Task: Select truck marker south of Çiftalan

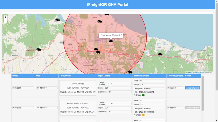Action: (x=160, y=54)
